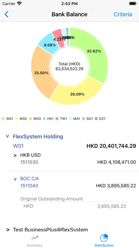Collapse the BOC C/A account row
Viewport: 139px width, 248px height.
(15, 179)
